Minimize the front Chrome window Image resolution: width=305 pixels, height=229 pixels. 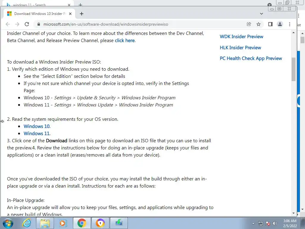[272, 9]
